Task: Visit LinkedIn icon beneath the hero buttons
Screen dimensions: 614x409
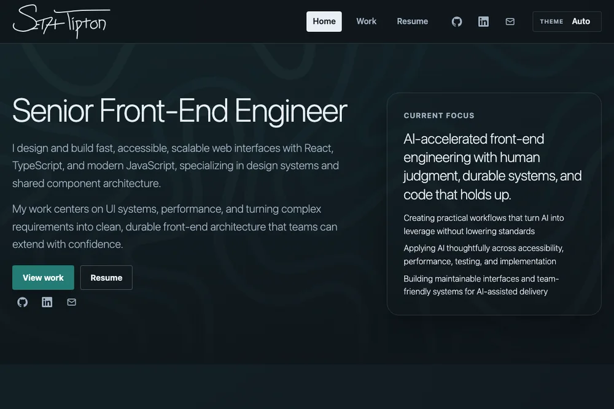Action: 47,302
